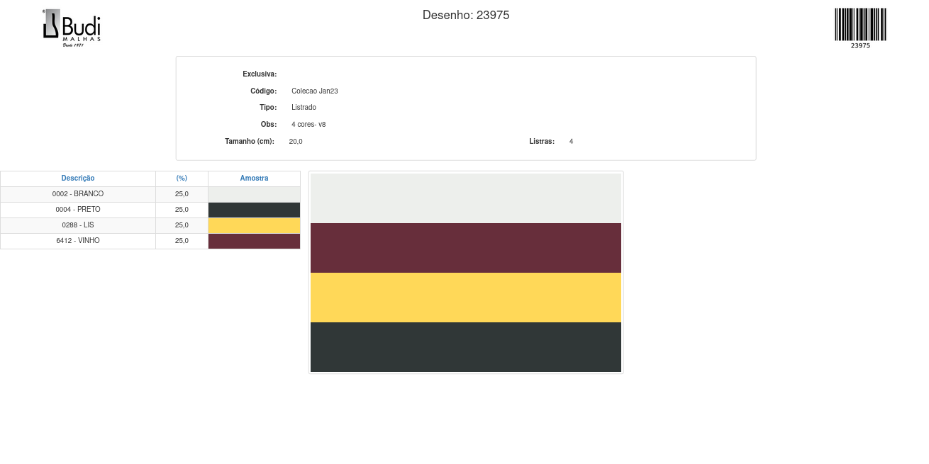
Task: Click the white BRANCO sample swatch in table
Action: (254, 194)
